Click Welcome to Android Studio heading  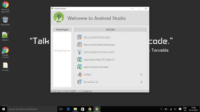96,18
